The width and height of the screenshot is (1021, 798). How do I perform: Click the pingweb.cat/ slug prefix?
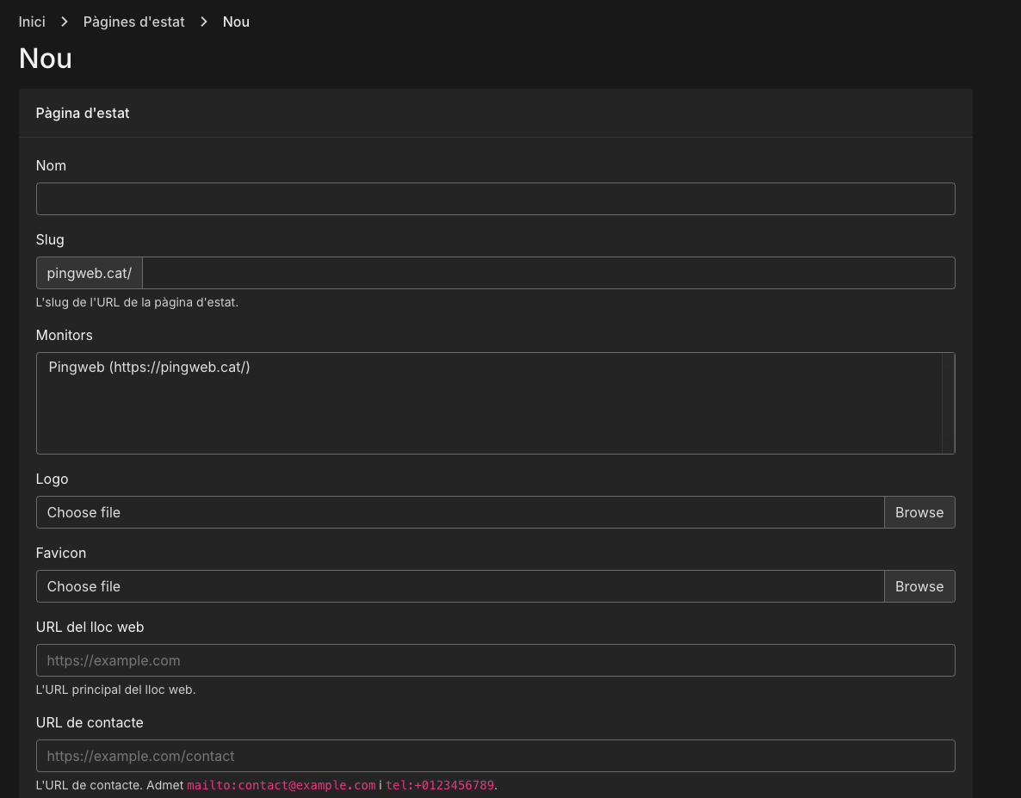point(90,273)
